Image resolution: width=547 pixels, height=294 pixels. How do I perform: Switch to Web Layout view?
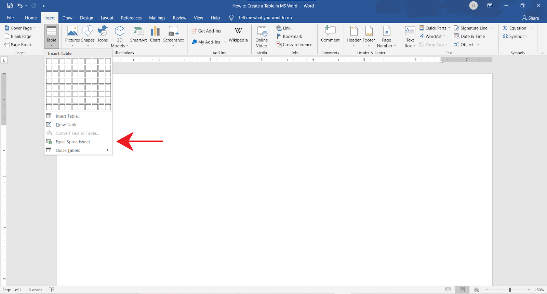click(477, 290)
